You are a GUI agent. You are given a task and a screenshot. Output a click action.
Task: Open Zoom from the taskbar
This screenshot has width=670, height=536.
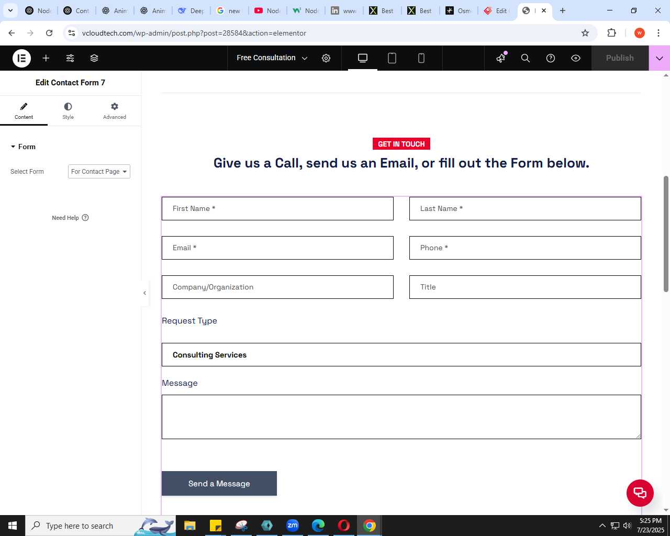293,526
